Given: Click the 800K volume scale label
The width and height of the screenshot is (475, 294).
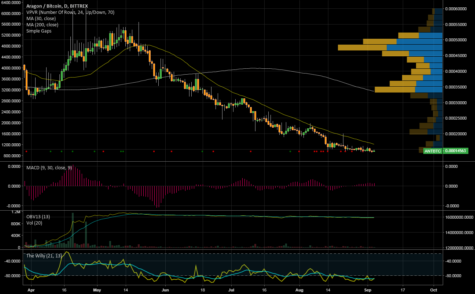Looking at the screenshot, I should (x=15, y=224).
